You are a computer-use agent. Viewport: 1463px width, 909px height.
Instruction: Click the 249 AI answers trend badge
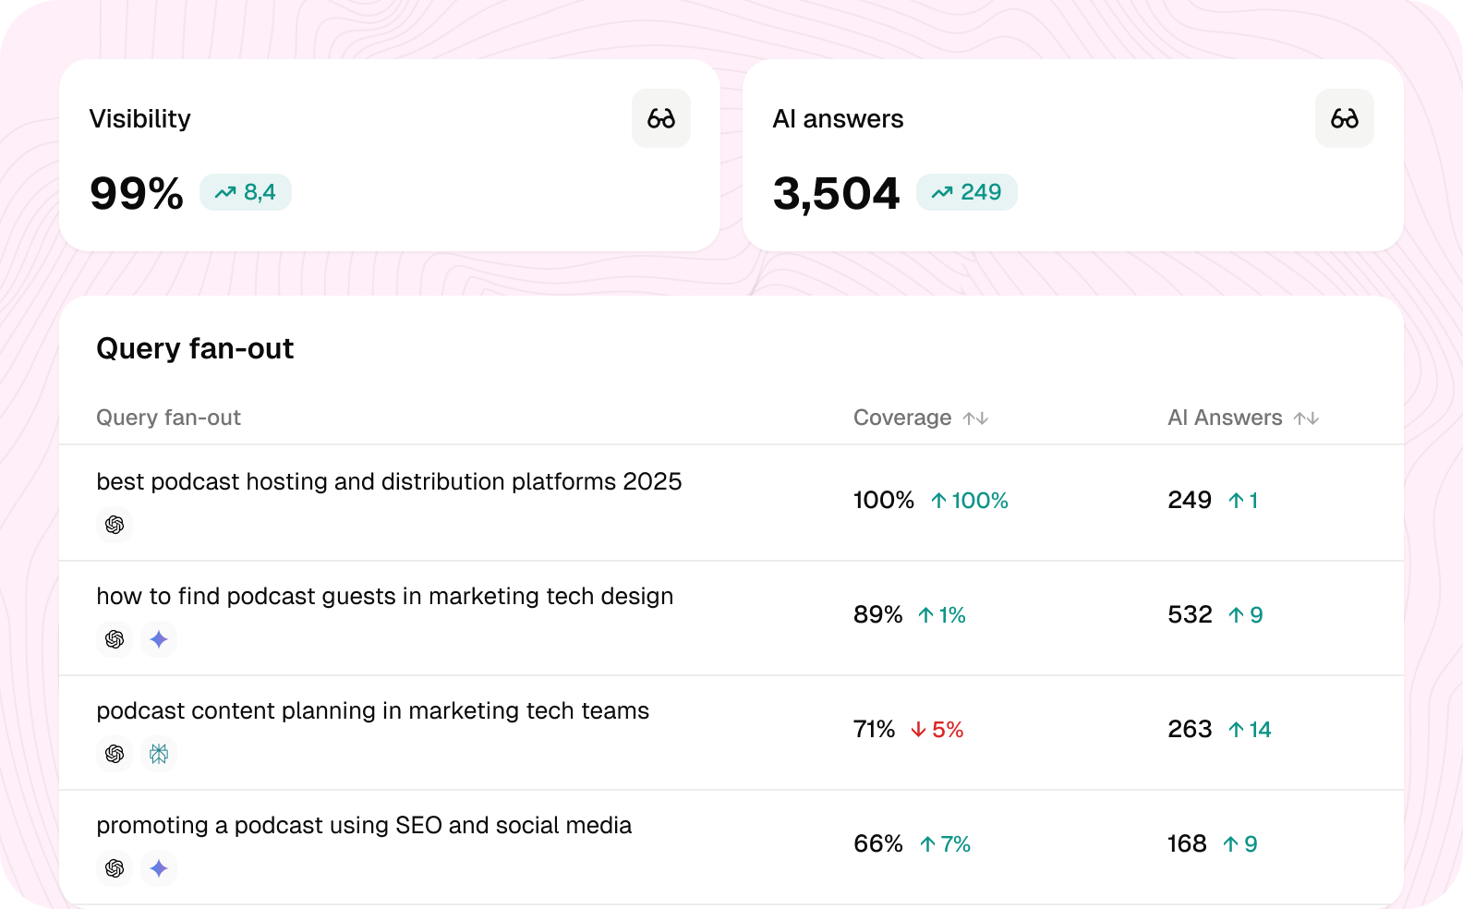(967, 192)
